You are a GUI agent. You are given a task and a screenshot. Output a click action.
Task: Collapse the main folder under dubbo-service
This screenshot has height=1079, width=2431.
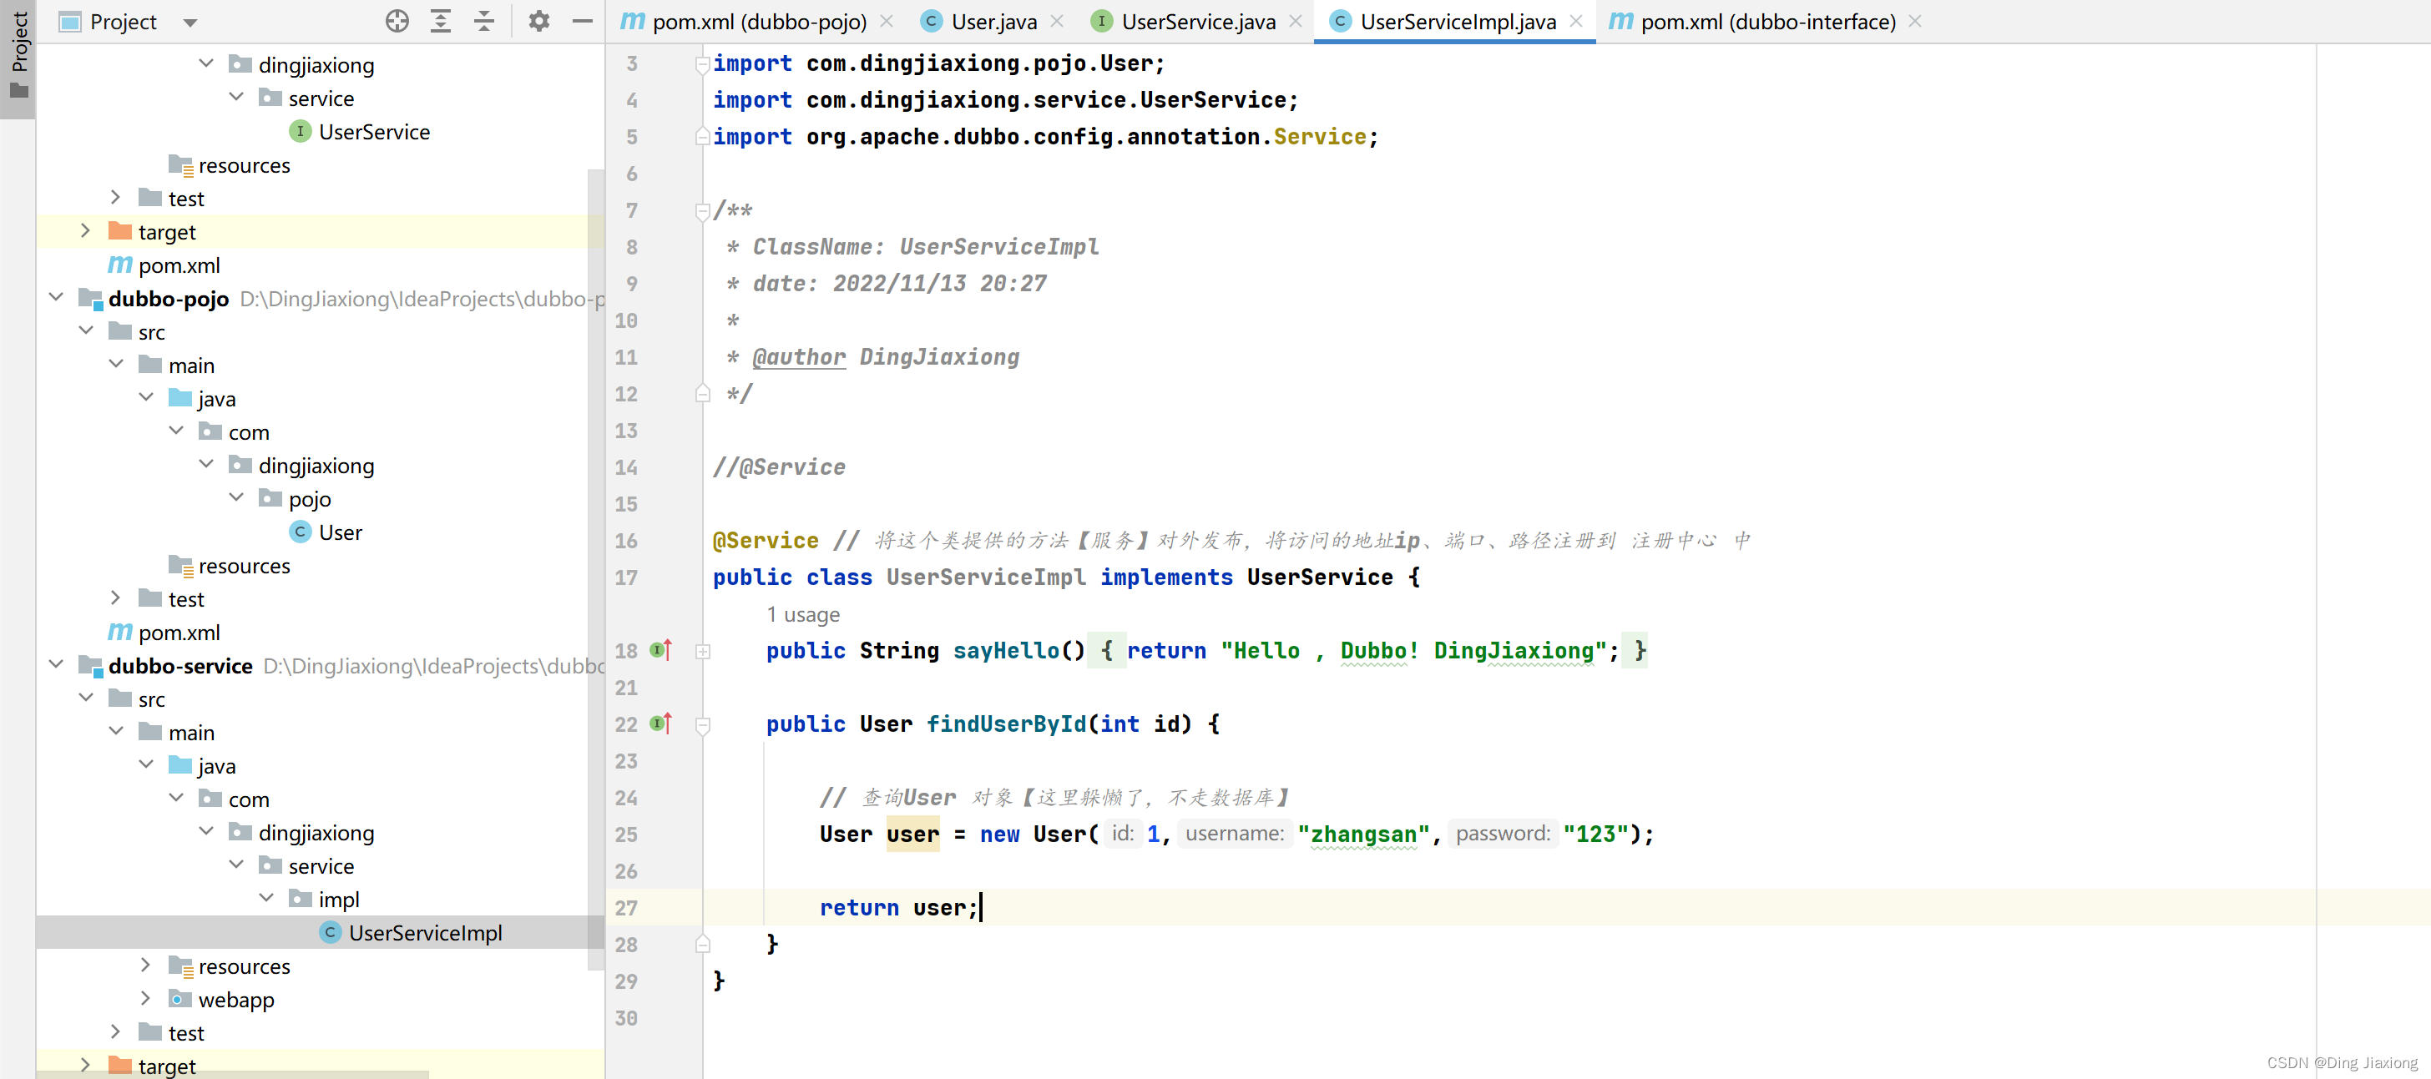coord(116,732)
